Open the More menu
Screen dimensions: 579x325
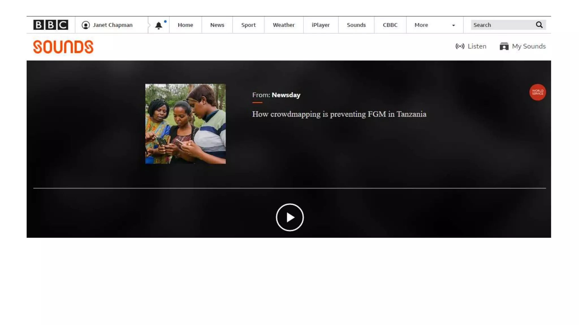coord(421,25)
